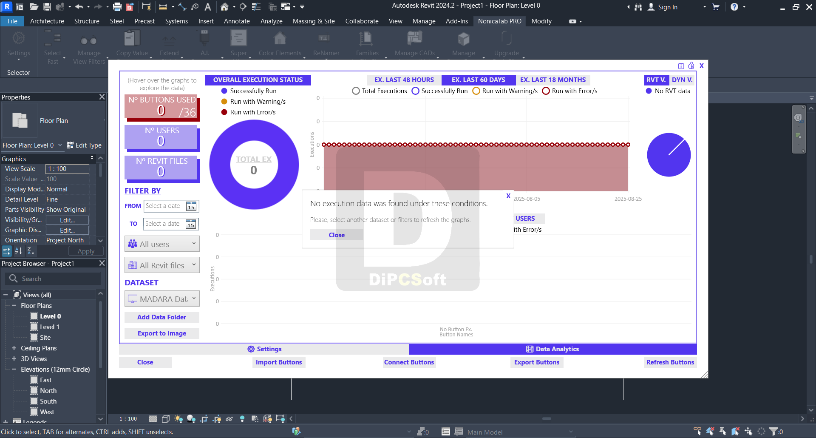This screenshot has height=438, width=816.
Task: Click the Switch Windows icon
Action: pos(286,7)
